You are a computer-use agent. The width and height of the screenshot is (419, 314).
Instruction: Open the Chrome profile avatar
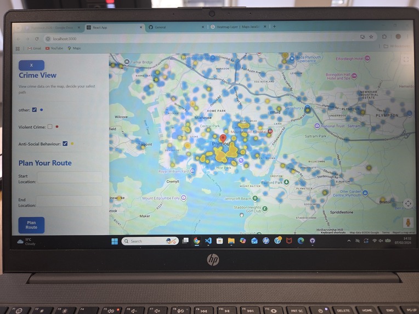pos(398,37)
